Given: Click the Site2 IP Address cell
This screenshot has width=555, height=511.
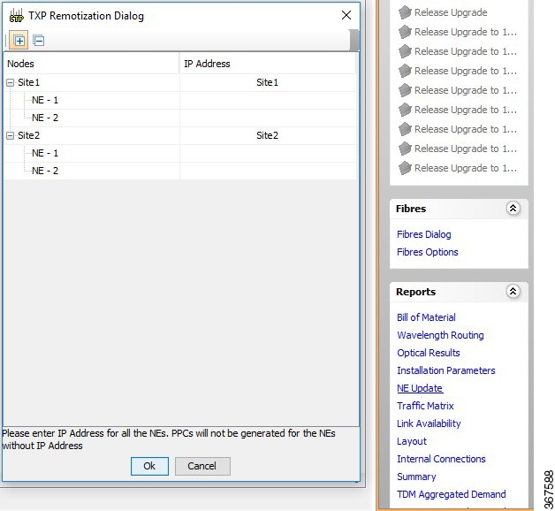Looking at the screenshot, I should pyautogui.click(x=268, y=135).
